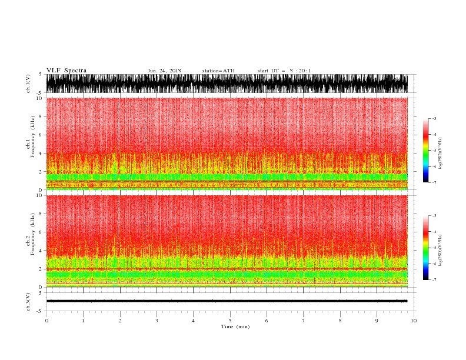Click the ch.3 flat waveform trace
This screenshot has height=360, width=466.
point(227,301)
